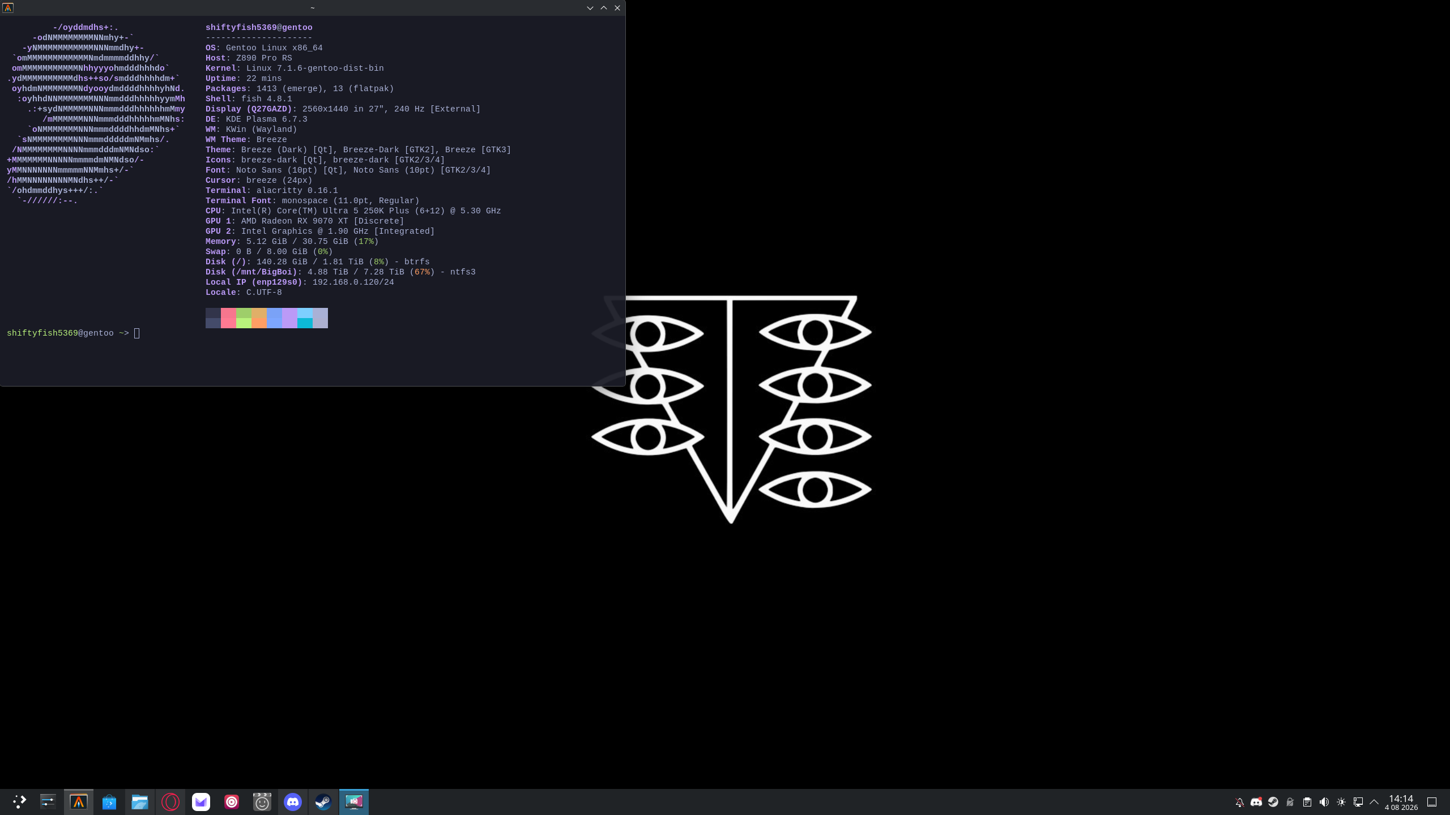1450x815 pixels.
Task: Open the purple envelope mail app
Action: point(201,801)
